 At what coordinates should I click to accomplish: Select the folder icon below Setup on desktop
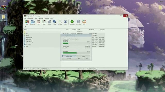point(4,18)
